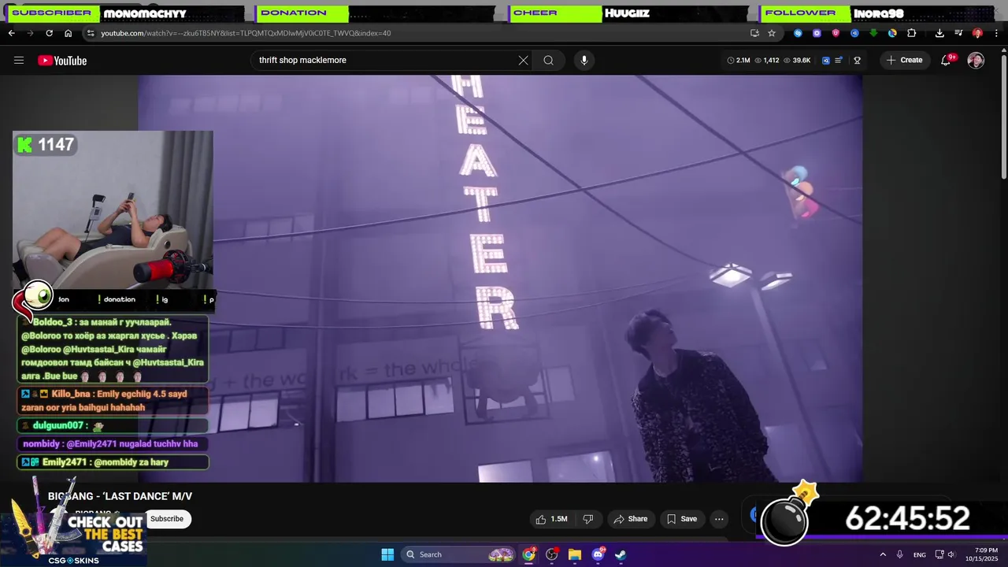
Task: Open the volume tray icon
Action: [951, 554]
